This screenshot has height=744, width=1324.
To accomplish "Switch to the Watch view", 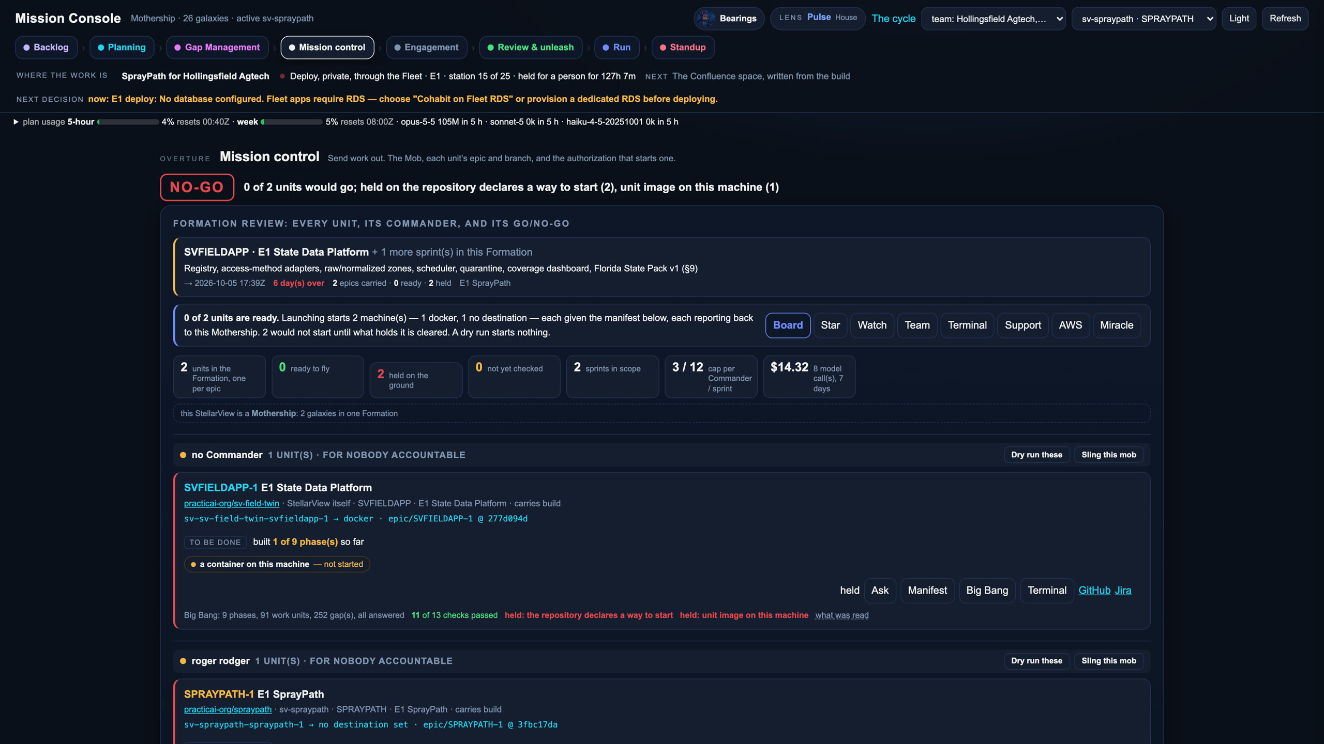I will click(872, 326).
